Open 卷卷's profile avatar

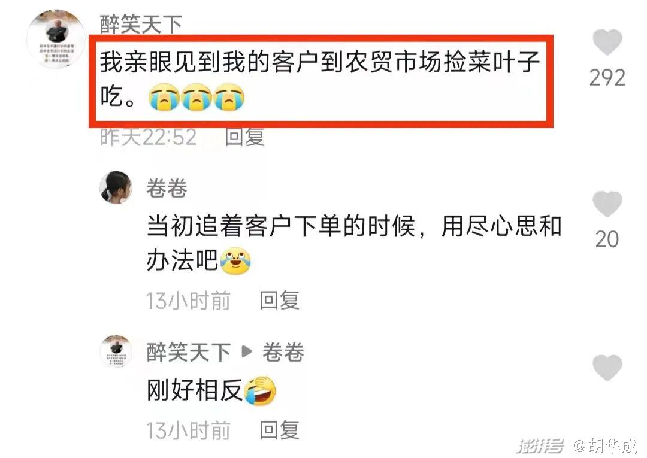[x=116, y=187]
